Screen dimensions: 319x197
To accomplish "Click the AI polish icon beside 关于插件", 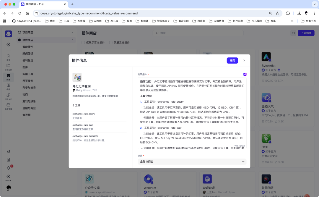I will click(245, 74).
